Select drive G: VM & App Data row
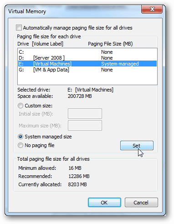This screenshot has height=224, width=174. point(87,70)
